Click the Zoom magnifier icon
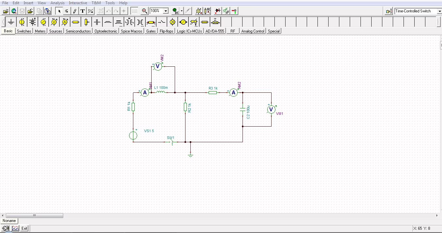442x233 pixels. pyautogui.click(x=145, y=11)
